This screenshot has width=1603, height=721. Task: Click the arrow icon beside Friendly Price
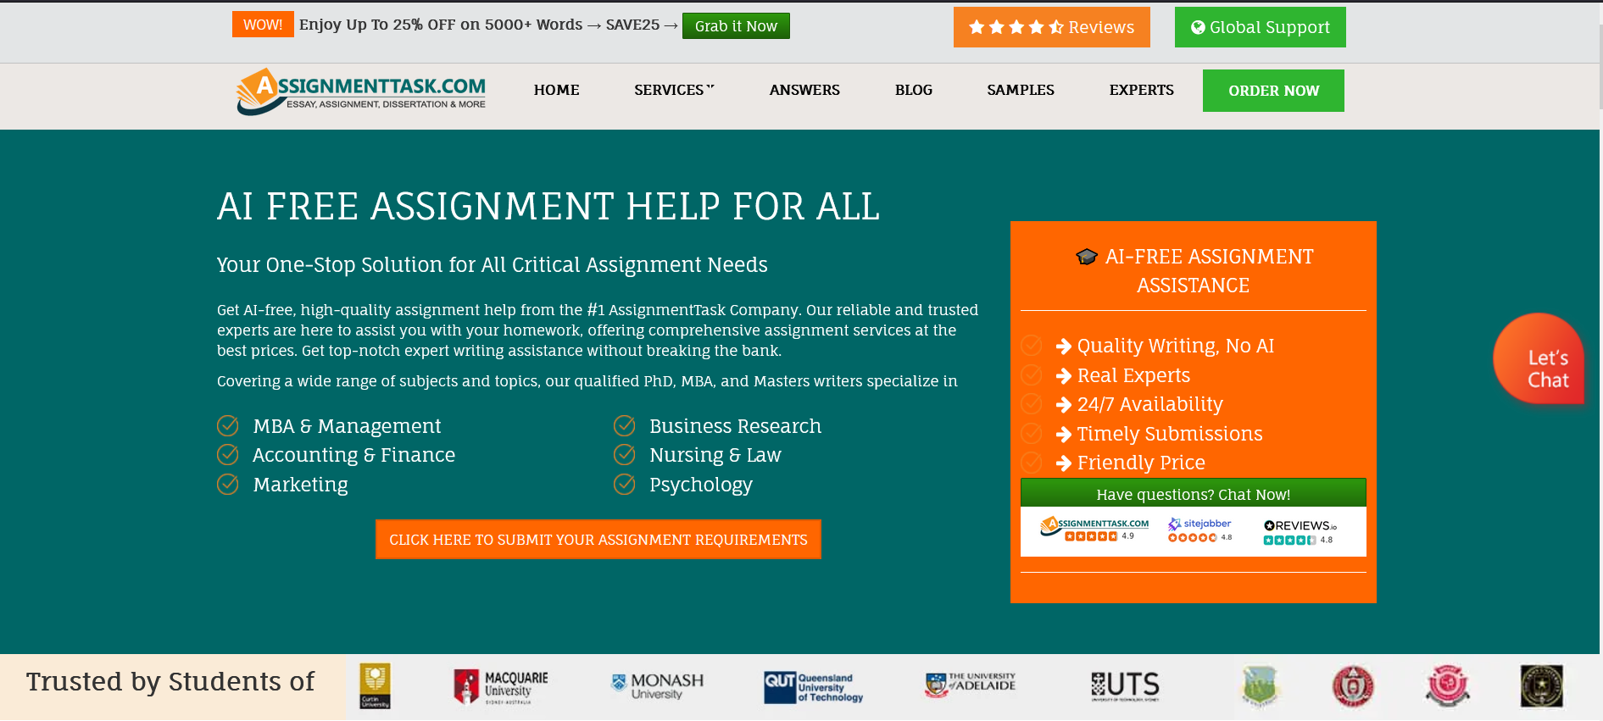[1064, 463]
